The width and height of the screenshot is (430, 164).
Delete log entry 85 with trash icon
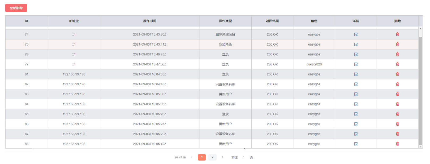click(397, 114)
